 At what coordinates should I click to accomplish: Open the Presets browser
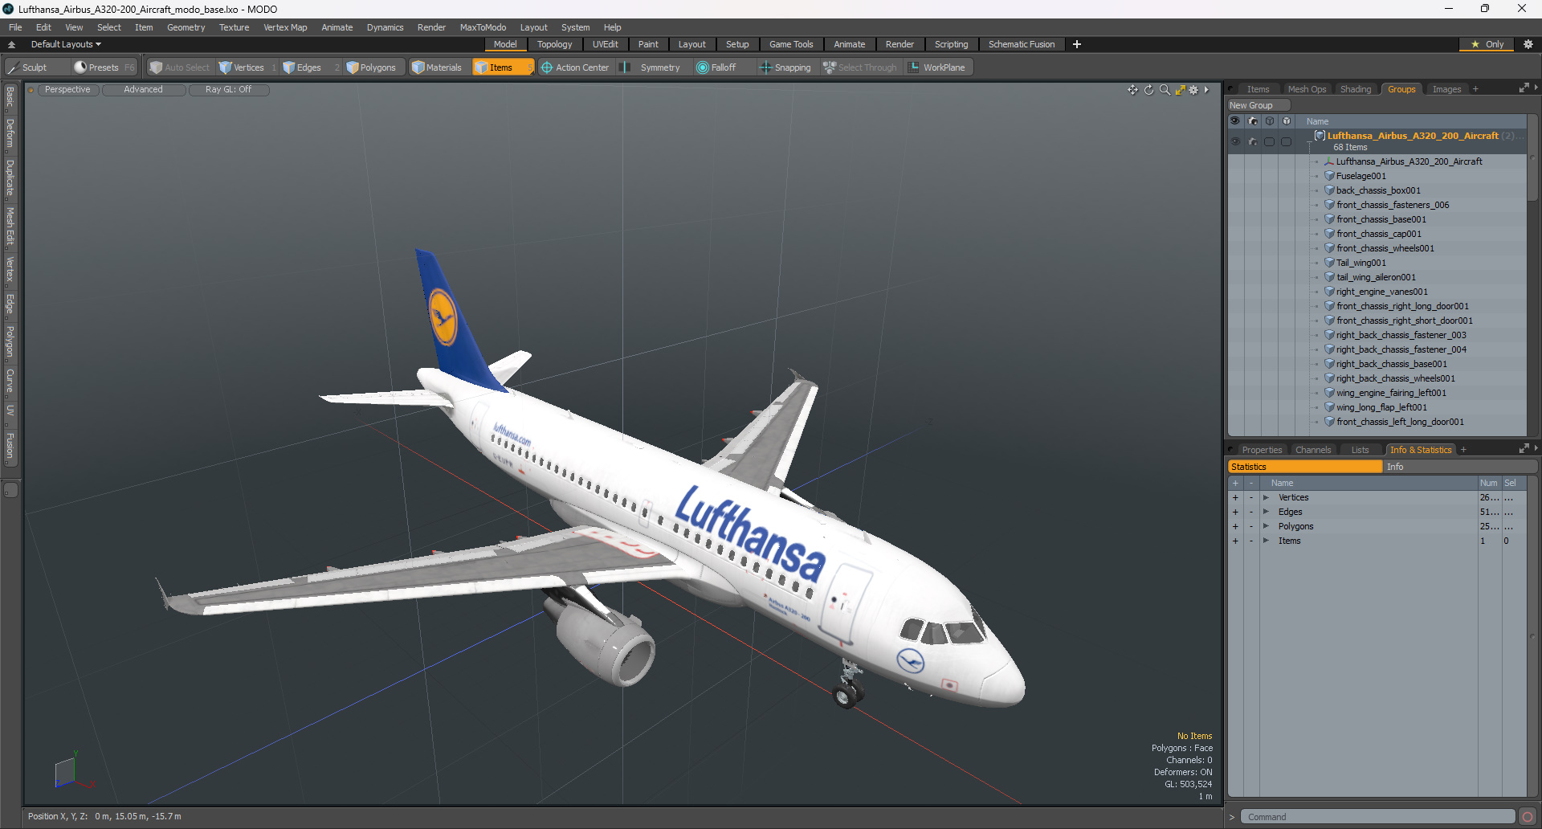104,67
